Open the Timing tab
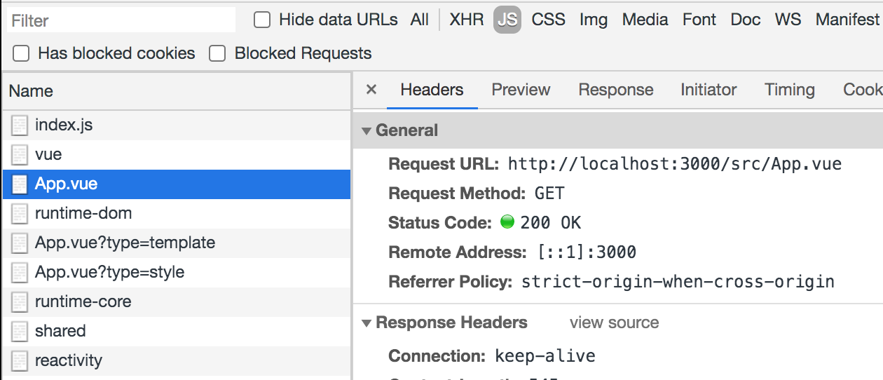 (789, 90)
